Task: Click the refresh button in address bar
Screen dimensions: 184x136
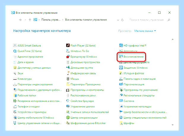Action: click(x=122, y=20)
